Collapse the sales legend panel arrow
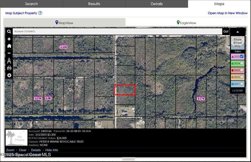Screen dimensions: 251x162 (237, 32)
